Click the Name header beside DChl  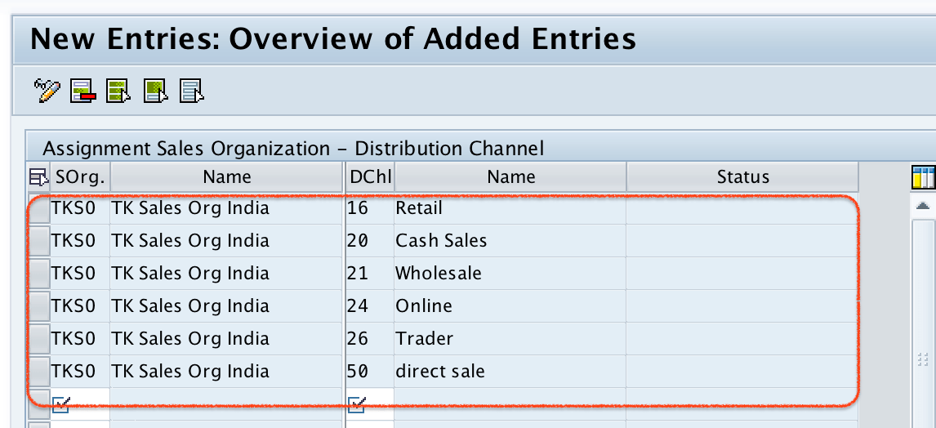pyautogui.click(x=510, y=176)
